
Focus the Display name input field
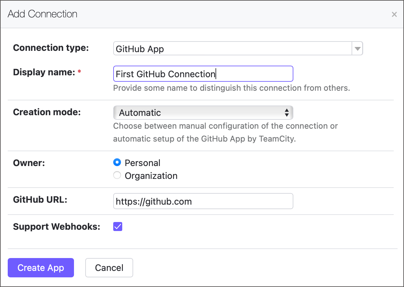click(203, 74)
